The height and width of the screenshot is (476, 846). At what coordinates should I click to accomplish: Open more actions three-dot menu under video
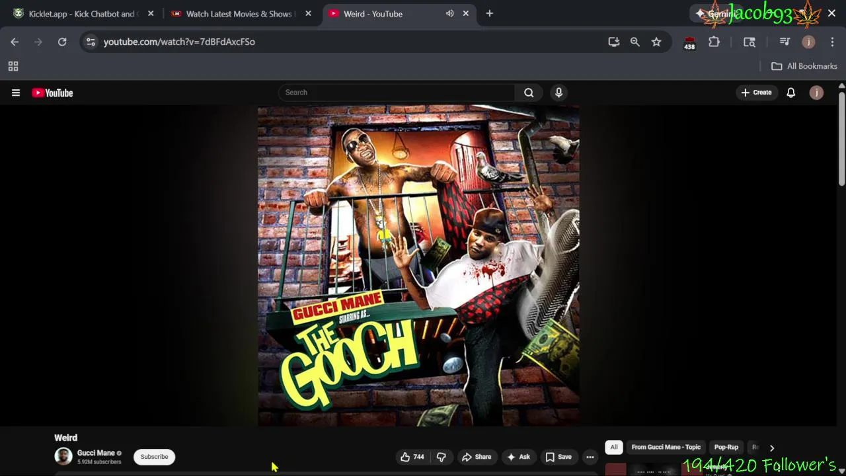590,457
